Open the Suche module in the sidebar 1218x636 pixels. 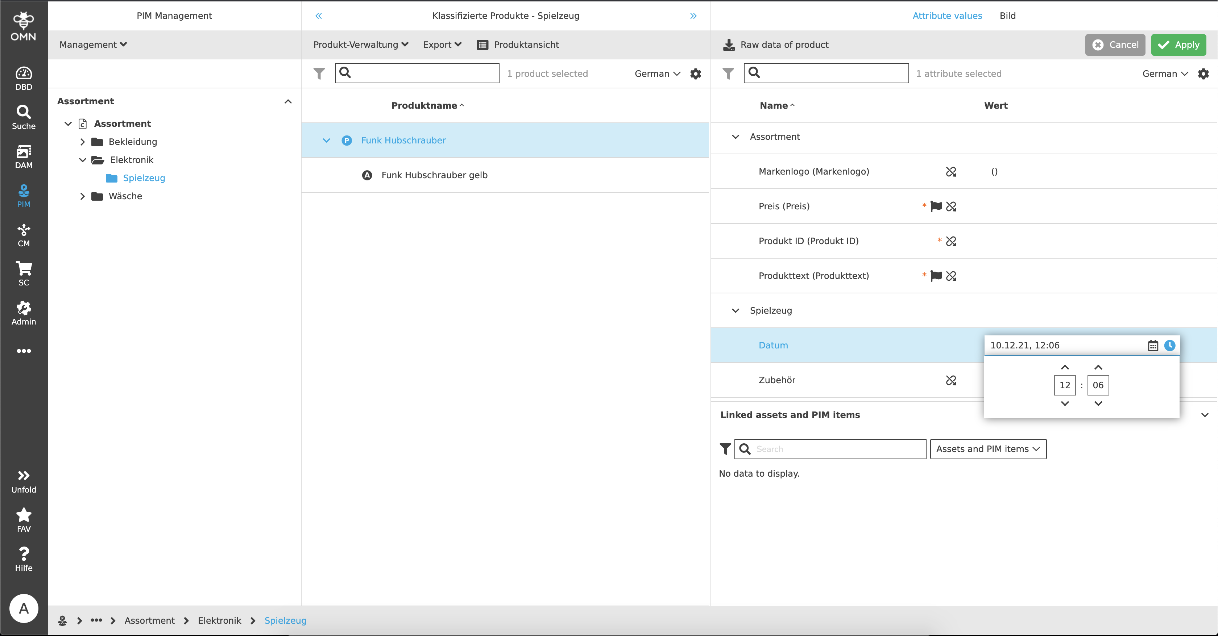coord(23,116)
